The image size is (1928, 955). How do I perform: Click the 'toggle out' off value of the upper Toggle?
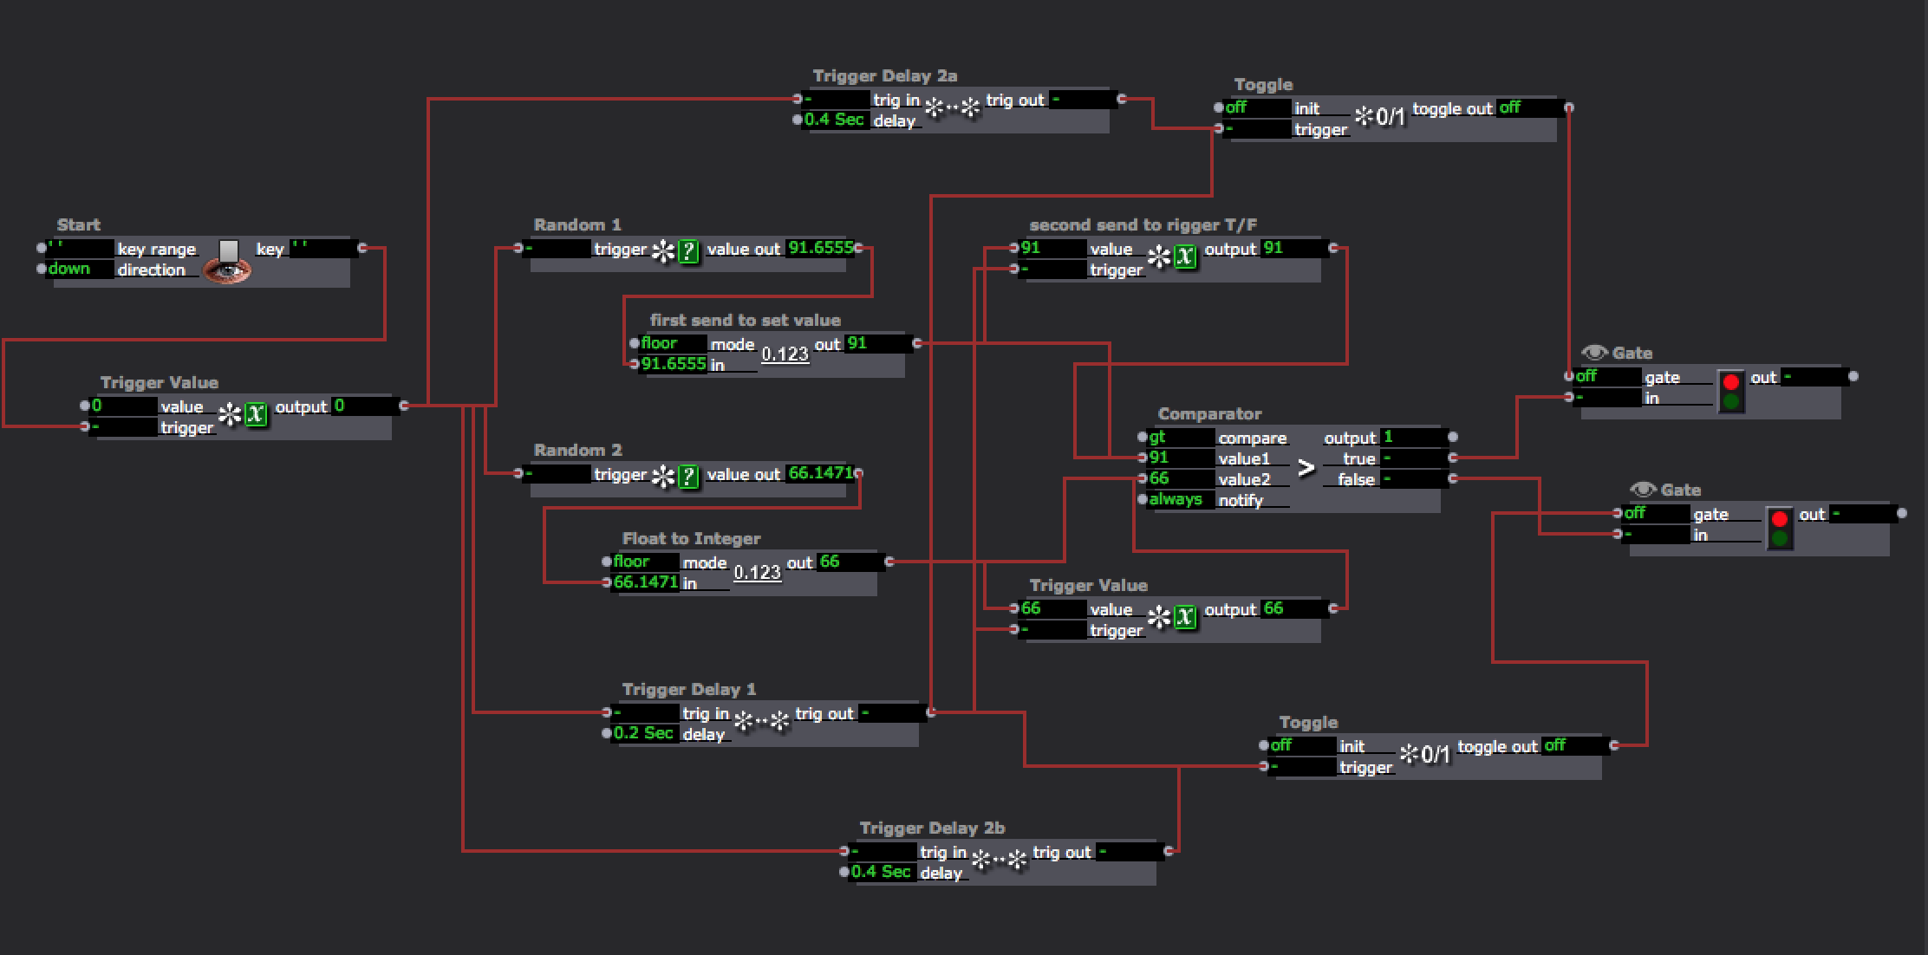(x=1529, y=108)
